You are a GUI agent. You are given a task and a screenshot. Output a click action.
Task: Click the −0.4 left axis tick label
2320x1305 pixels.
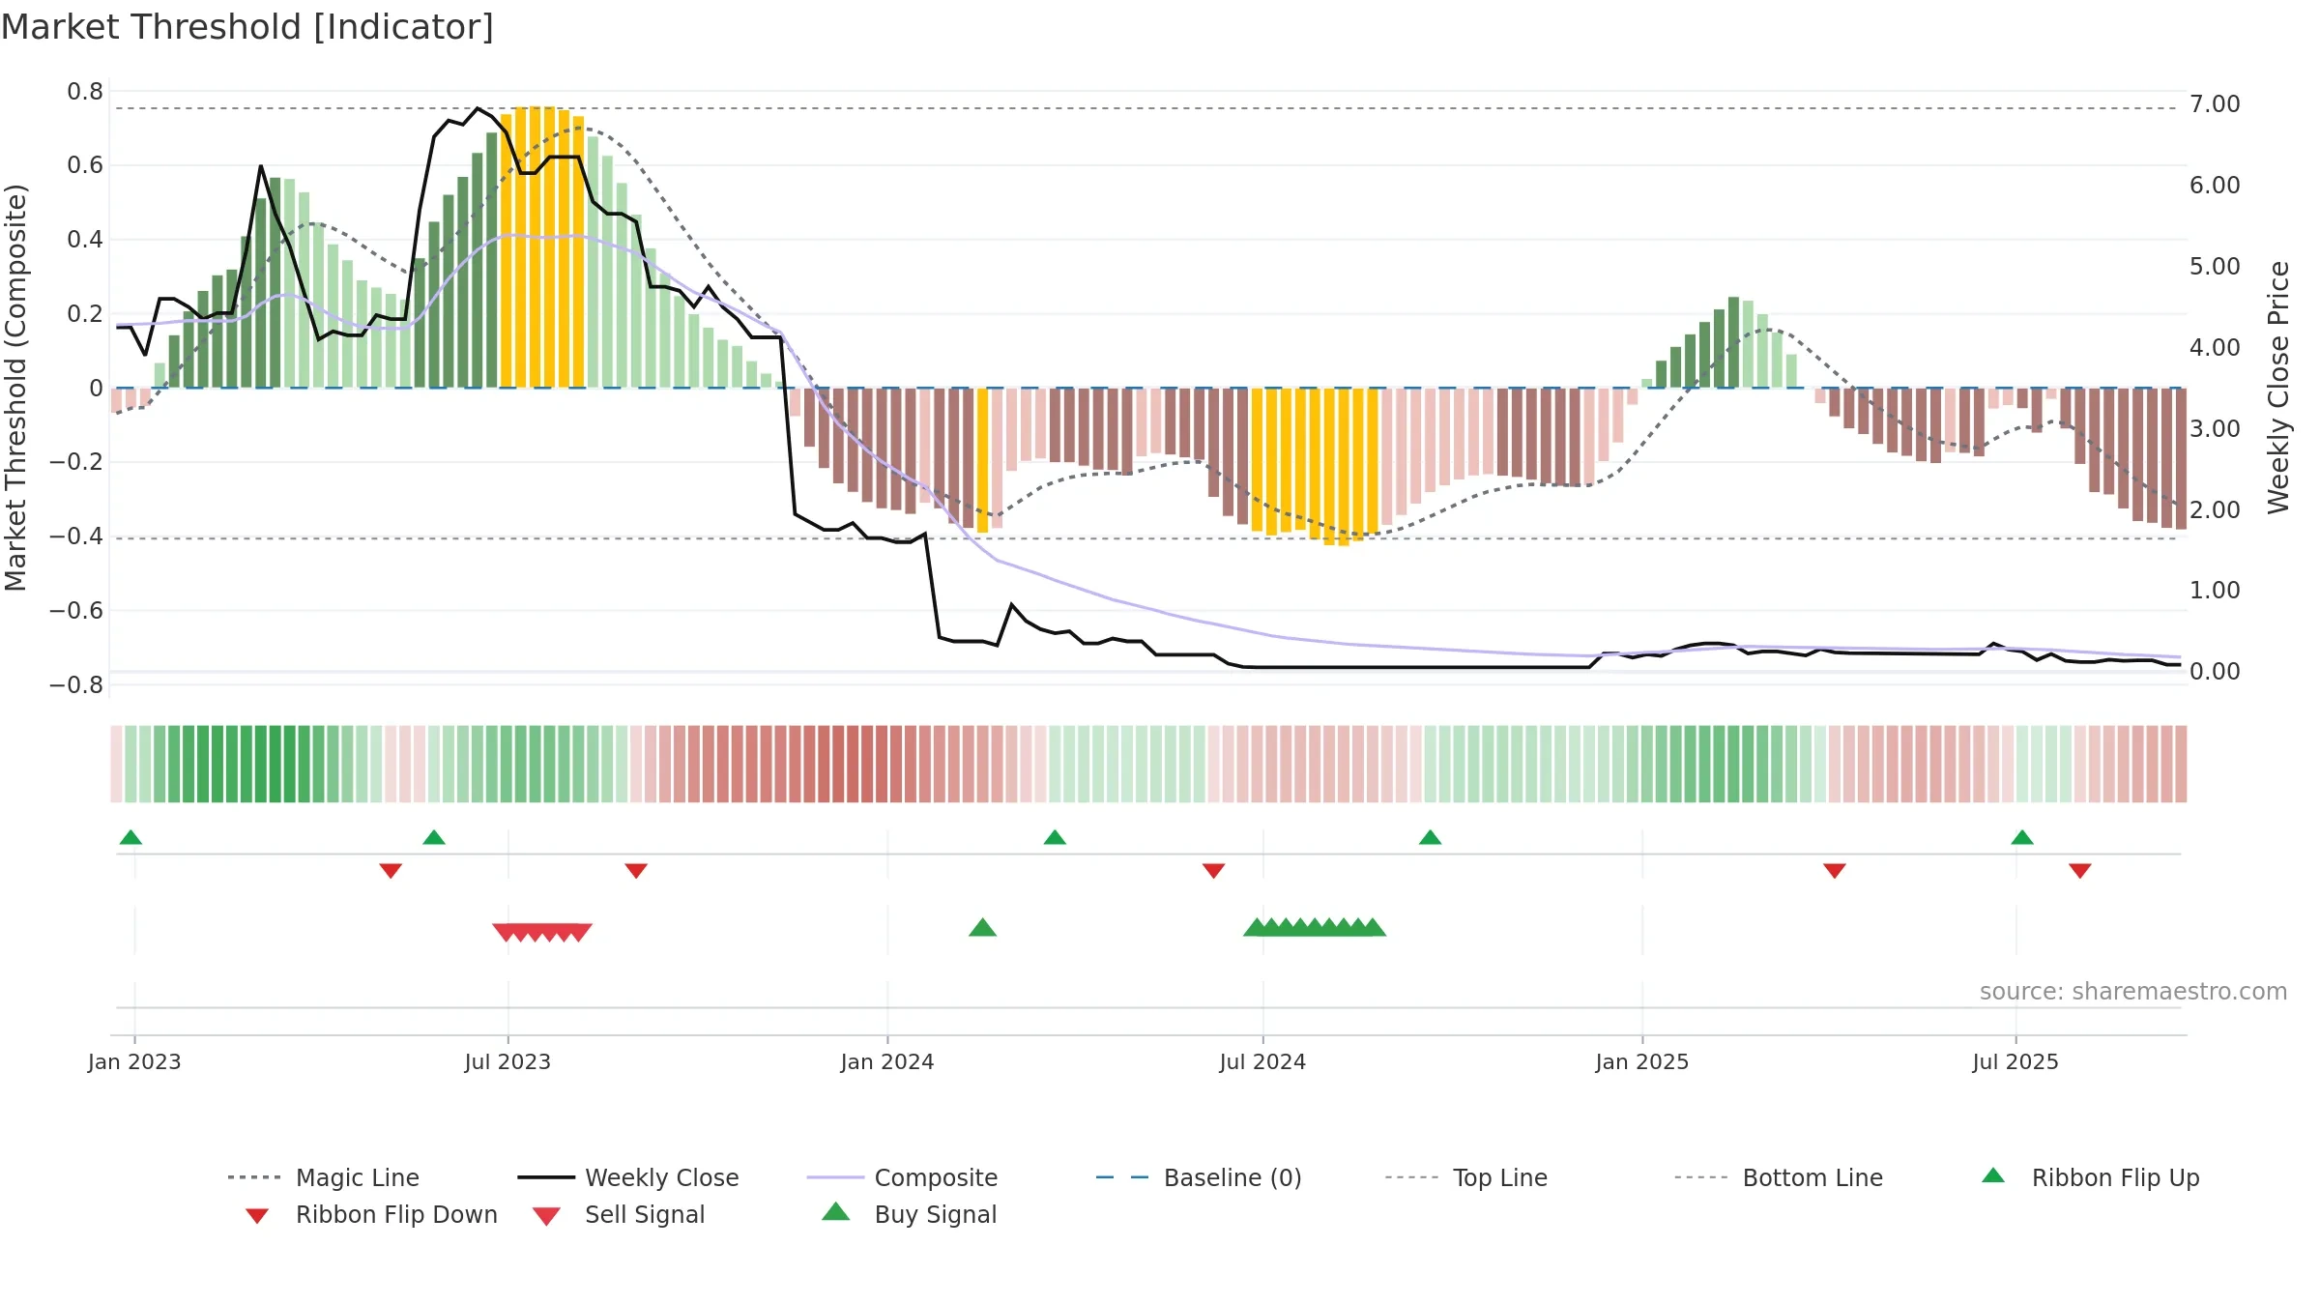coord(76,536)
